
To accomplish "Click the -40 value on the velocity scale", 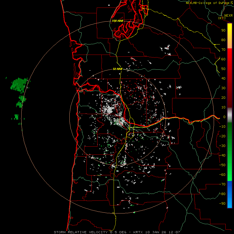I will [x=222, y=155].
